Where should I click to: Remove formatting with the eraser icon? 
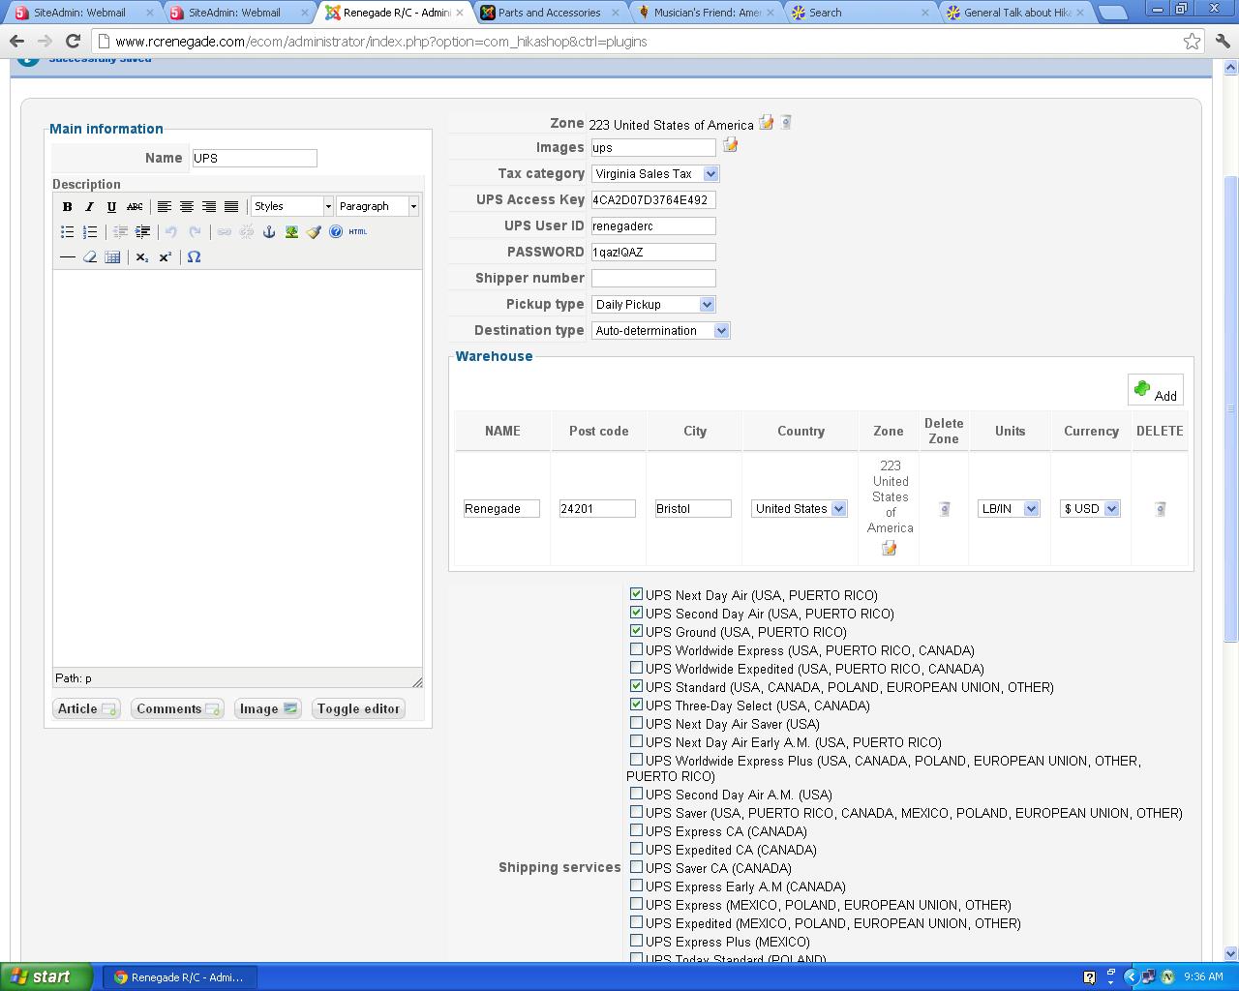pyautogui.click(x=90, y=256)
